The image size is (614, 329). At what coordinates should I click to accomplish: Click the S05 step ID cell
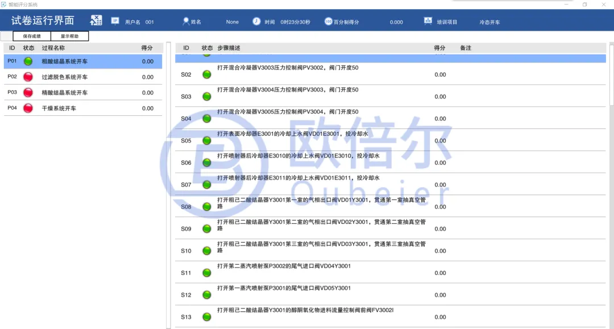[x=186, y=141]
